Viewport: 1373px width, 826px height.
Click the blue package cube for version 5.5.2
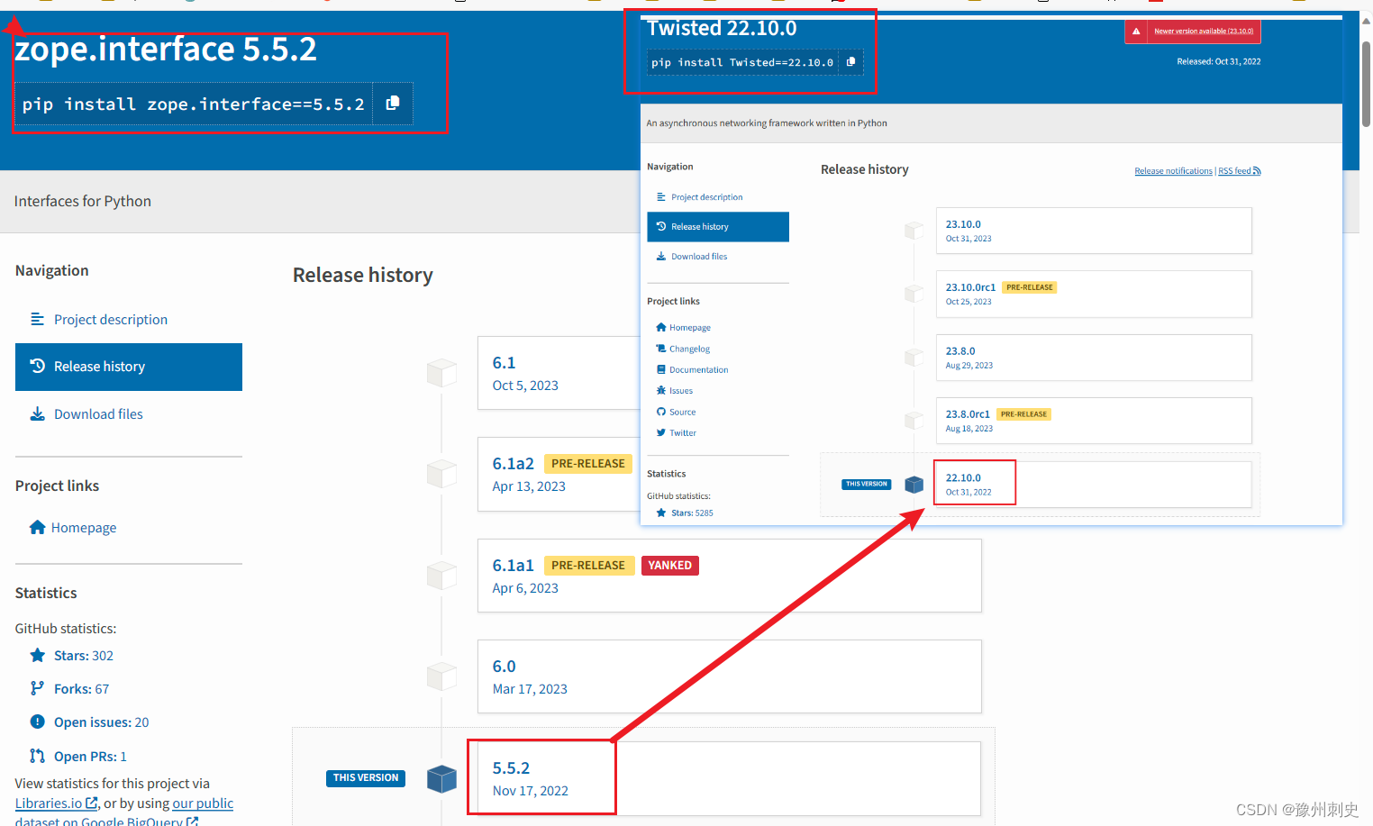[441, 779]
